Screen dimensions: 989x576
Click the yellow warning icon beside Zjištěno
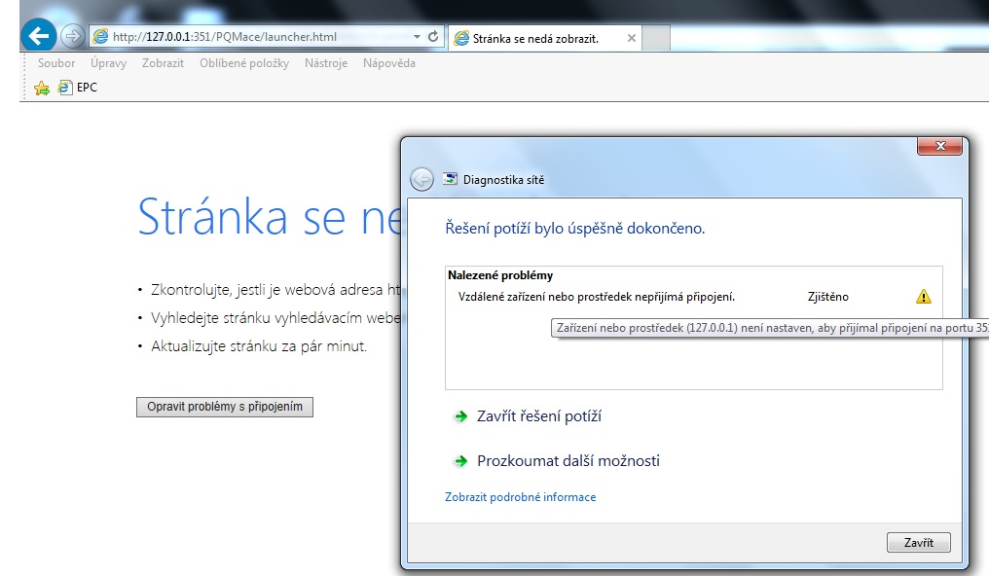click(923, 297)
